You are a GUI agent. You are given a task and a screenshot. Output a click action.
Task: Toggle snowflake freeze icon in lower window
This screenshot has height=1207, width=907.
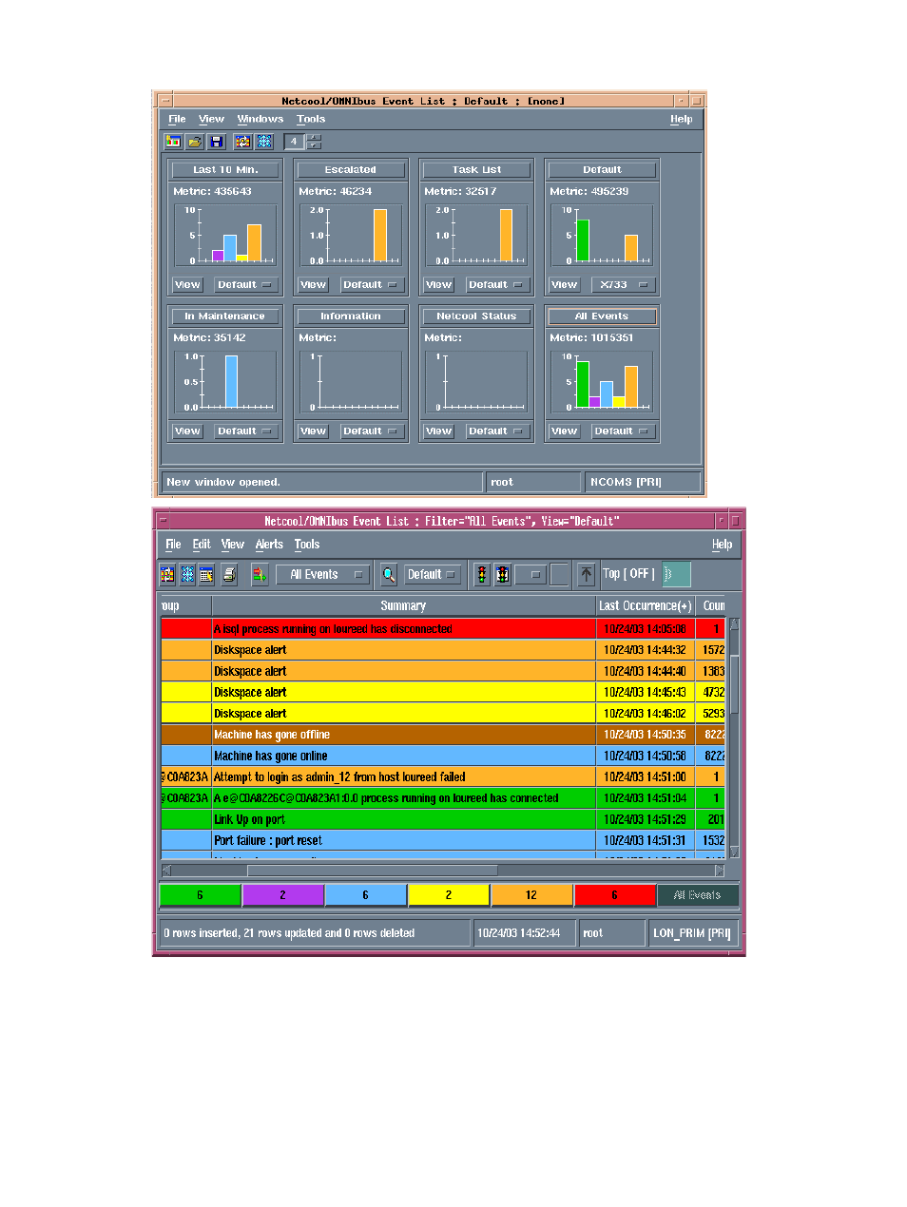187,574
